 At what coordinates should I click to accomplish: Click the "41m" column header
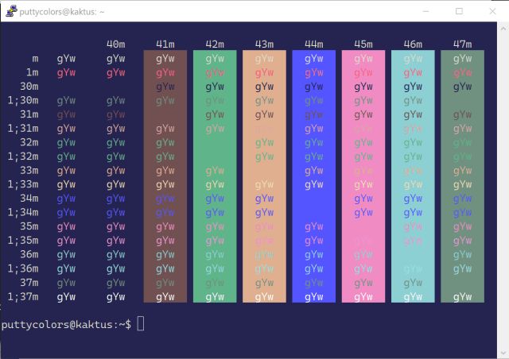pyautogui.click(x=165, y=44)
